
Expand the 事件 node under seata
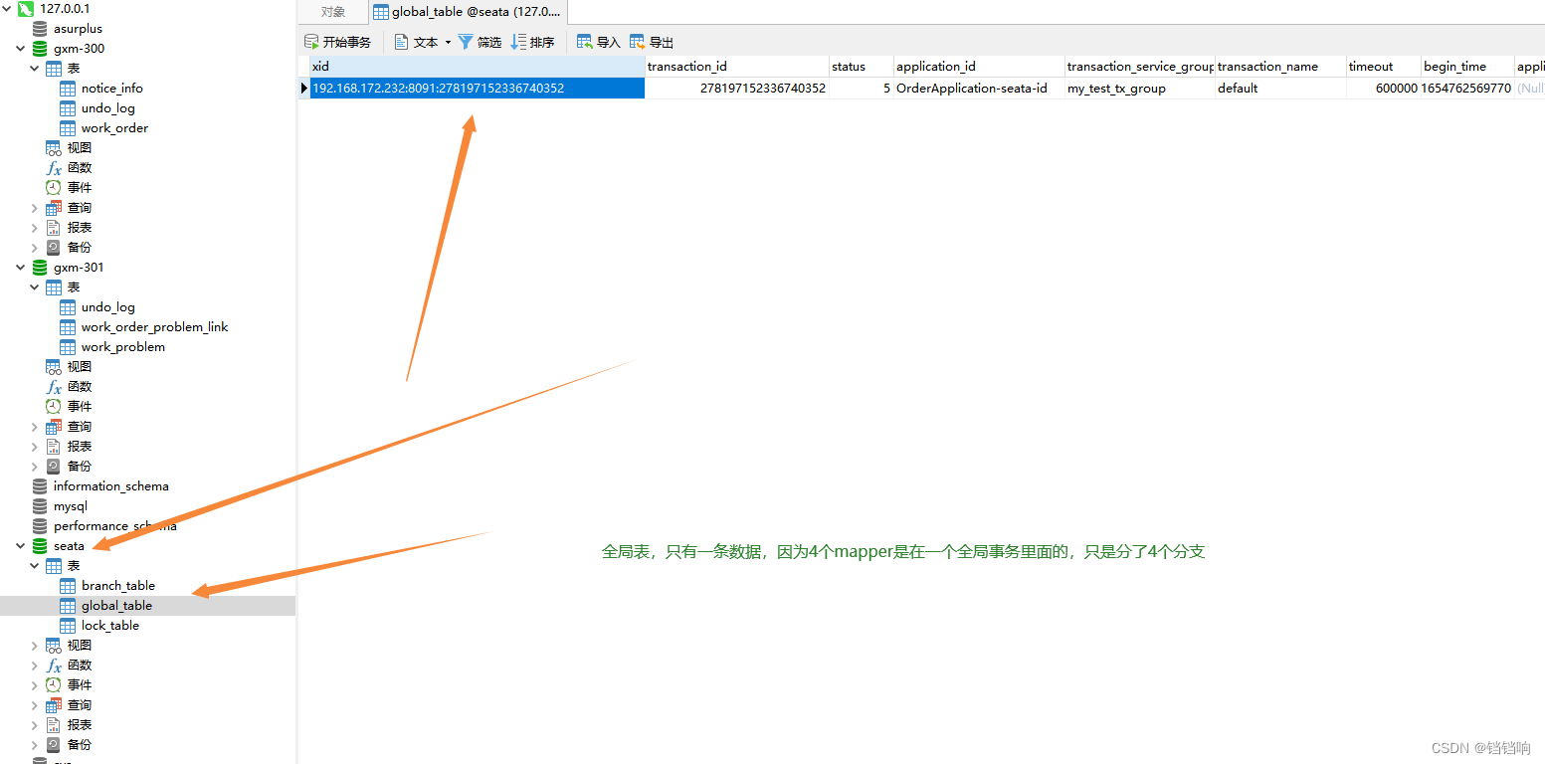click(35, 684)
